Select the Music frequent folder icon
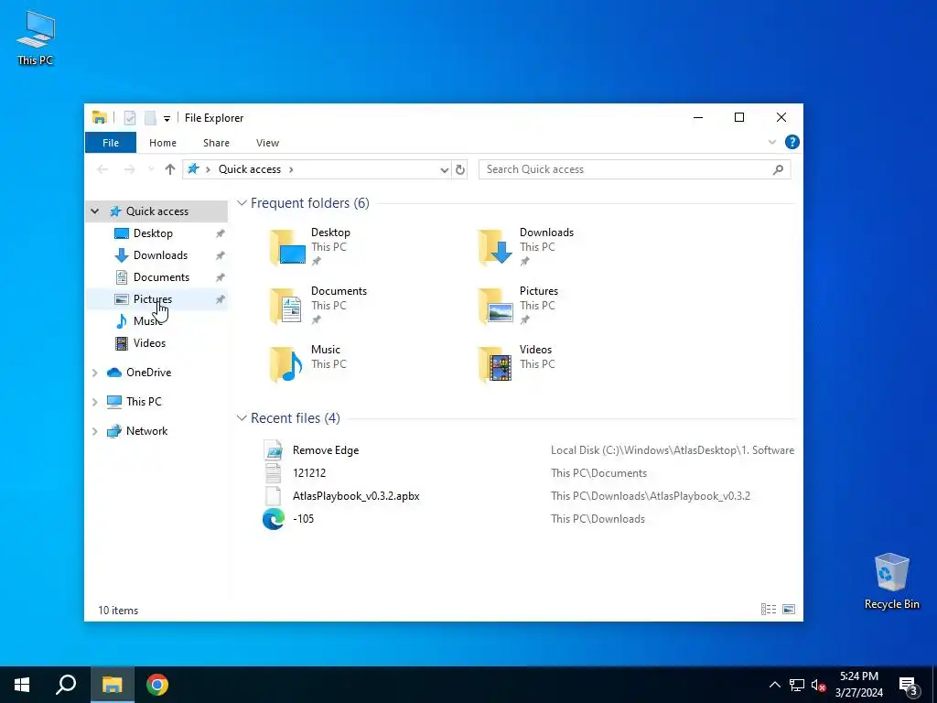Viewport: 937px width, 703px height. (x=286, y=364)
